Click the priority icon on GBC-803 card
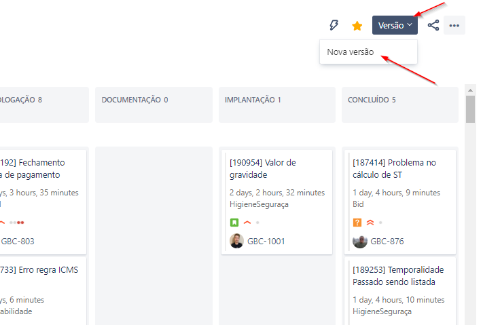This screenshot has width=483, height=325. [x=3, y=222]
